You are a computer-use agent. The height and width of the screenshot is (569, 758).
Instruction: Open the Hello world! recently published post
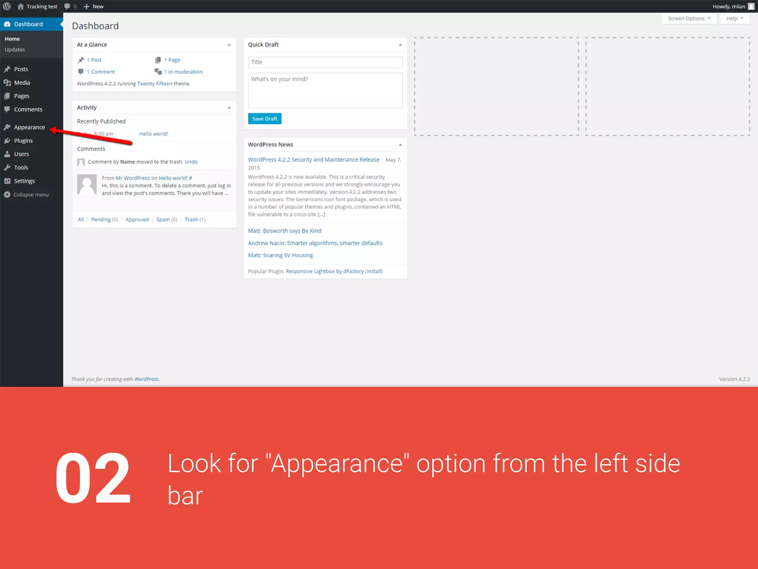154,134
